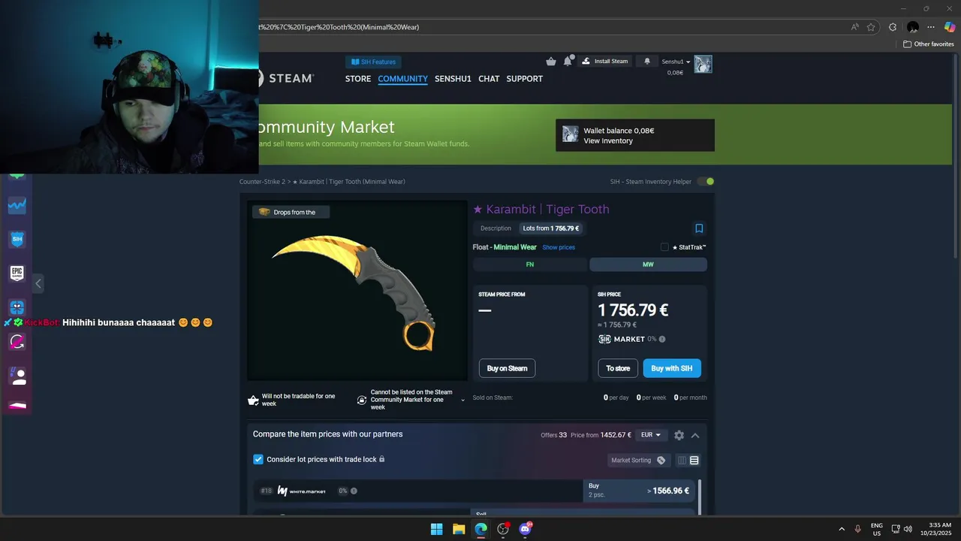Open the browser extensions icon
This screenshot has height=541, width=961.
click(892, 27)
